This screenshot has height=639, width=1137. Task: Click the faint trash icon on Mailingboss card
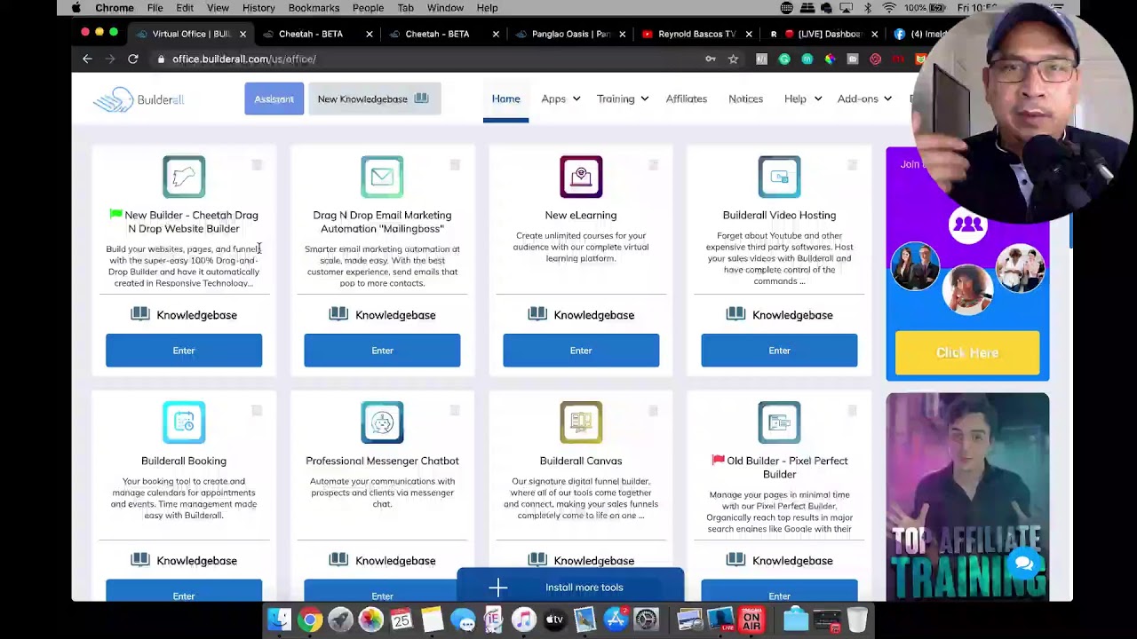(x=455, y=165)
